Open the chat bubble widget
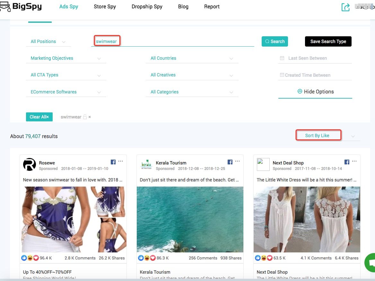375x281 pixels. click(x=370, y=263)
